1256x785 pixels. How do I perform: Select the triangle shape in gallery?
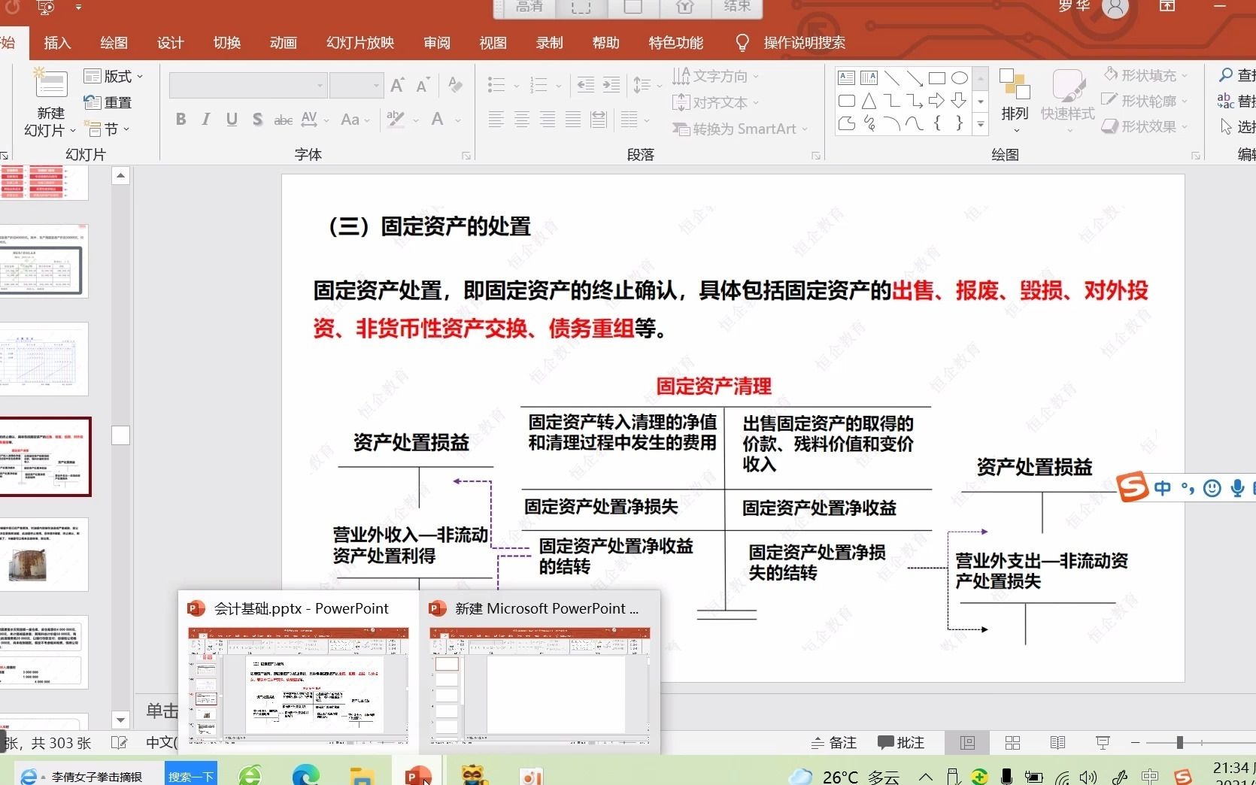coord(869,101)
